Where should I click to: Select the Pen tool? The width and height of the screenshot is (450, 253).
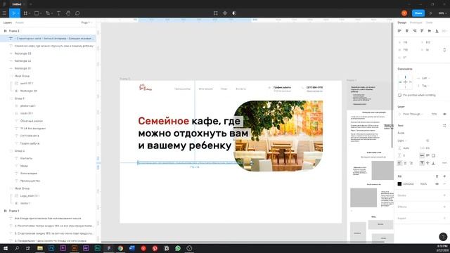point(48,13)
